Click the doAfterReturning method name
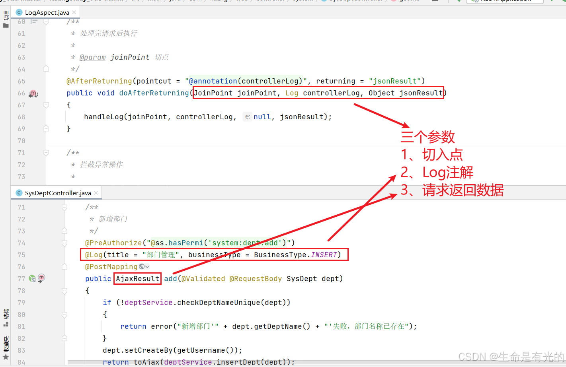The image size is (566, 367). tap(154, 93)
